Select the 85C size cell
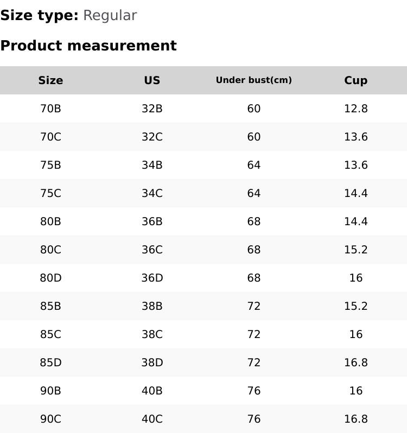The width and height of the screenshot is (407, 433). point(50,334)
